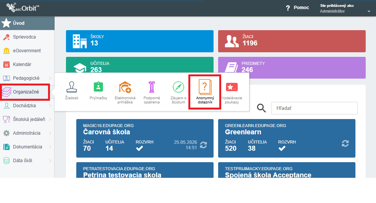Click the eGovernment building icon
Image resolution: width=376 pixels, height=203 pixels.
[6, 51]
